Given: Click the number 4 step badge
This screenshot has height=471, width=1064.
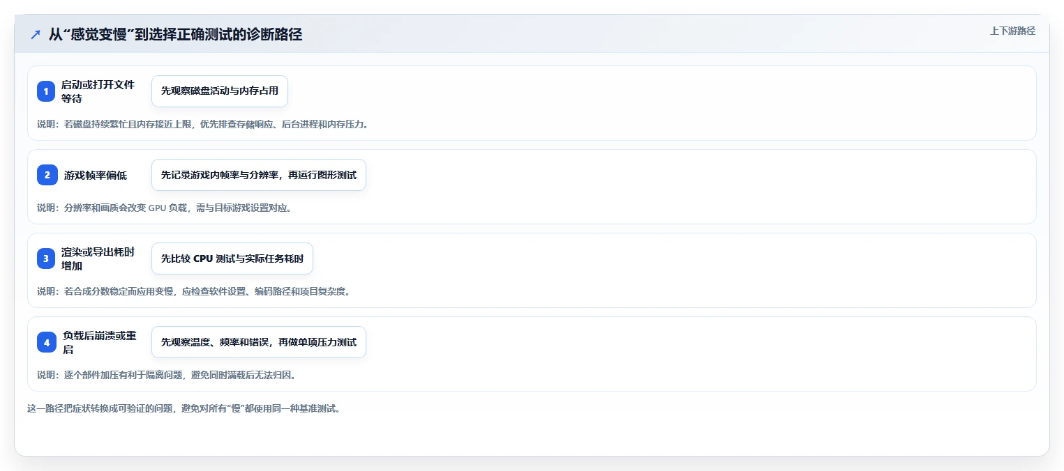Looking at the screenshot, I should point(47,342).
